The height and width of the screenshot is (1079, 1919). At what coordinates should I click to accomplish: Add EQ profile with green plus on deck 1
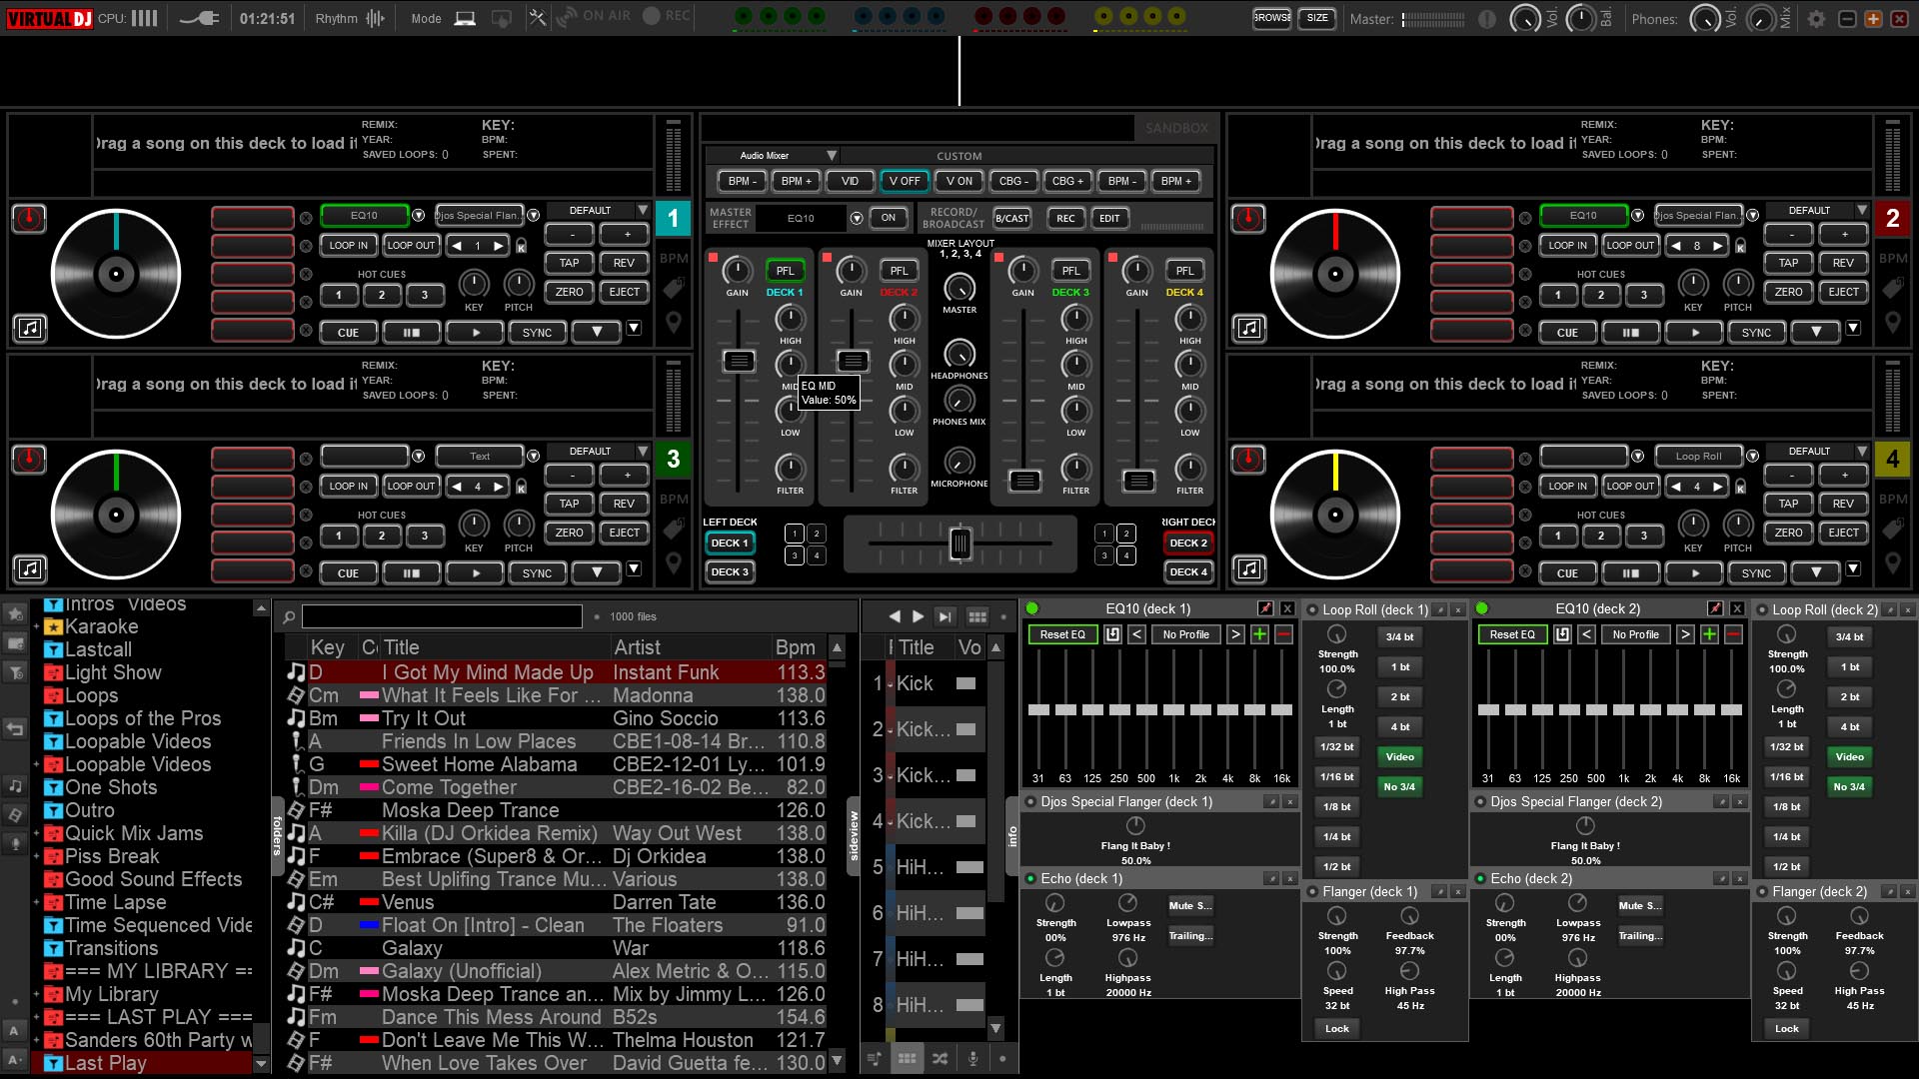point(1259,634)
